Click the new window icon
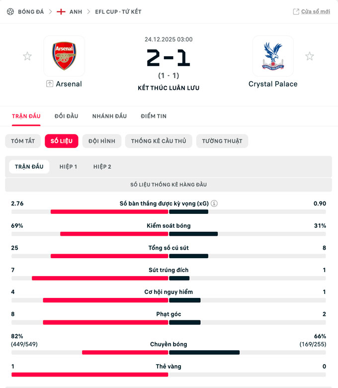Screen dimensions: 338x388 (x=296, y=11)
